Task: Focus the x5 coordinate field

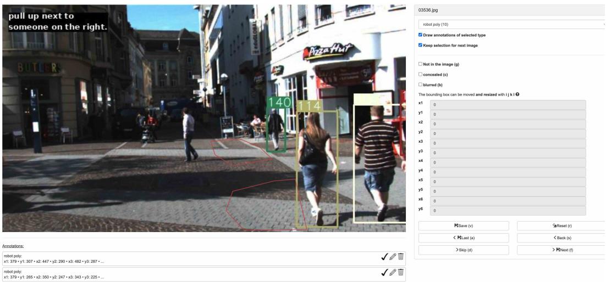Action: pyautogui.click(x=508, y=182)
